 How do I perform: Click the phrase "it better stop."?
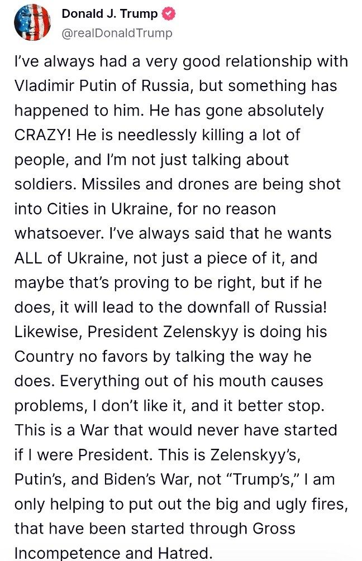tap(270, 406)
